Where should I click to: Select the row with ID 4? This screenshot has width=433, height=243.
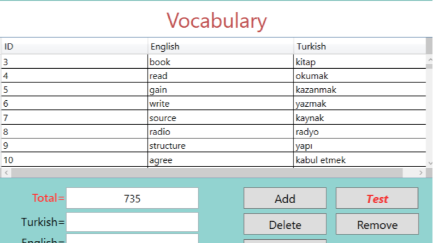point(213,76)
